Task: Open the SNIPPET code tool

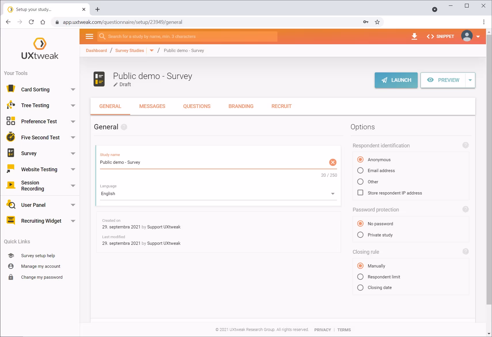Action: 440,36
